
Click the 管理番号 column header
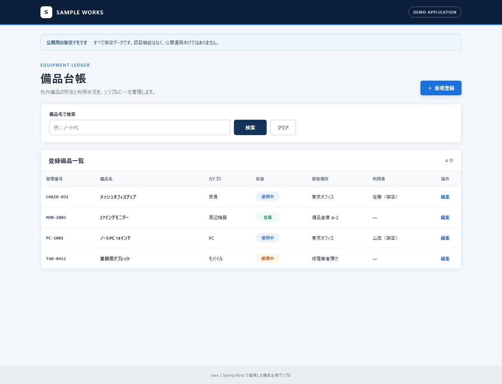point(54,179)
